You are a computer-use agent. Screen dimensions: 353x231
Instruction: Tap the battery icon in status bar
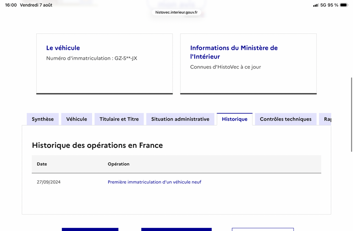coord(344,5)
